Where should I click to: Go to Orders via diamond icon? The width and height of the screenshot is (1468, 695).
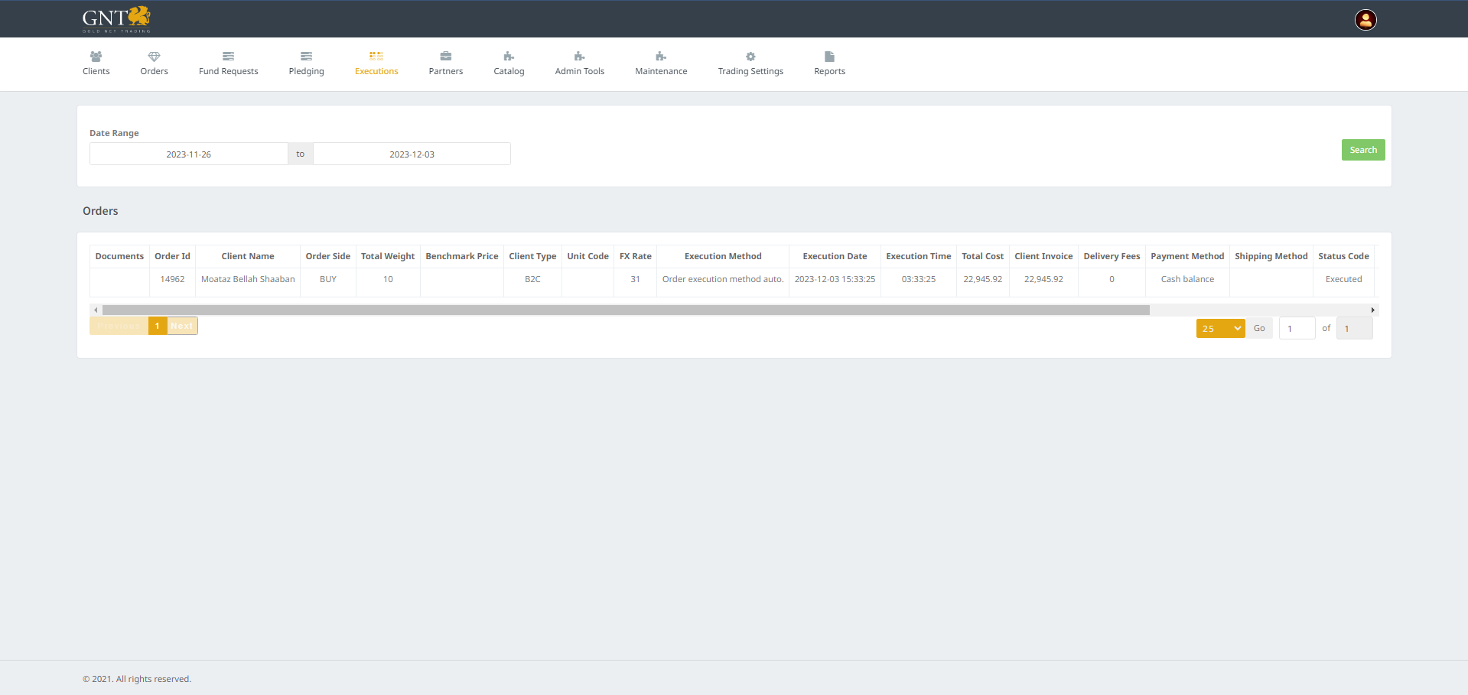(154, 57)
